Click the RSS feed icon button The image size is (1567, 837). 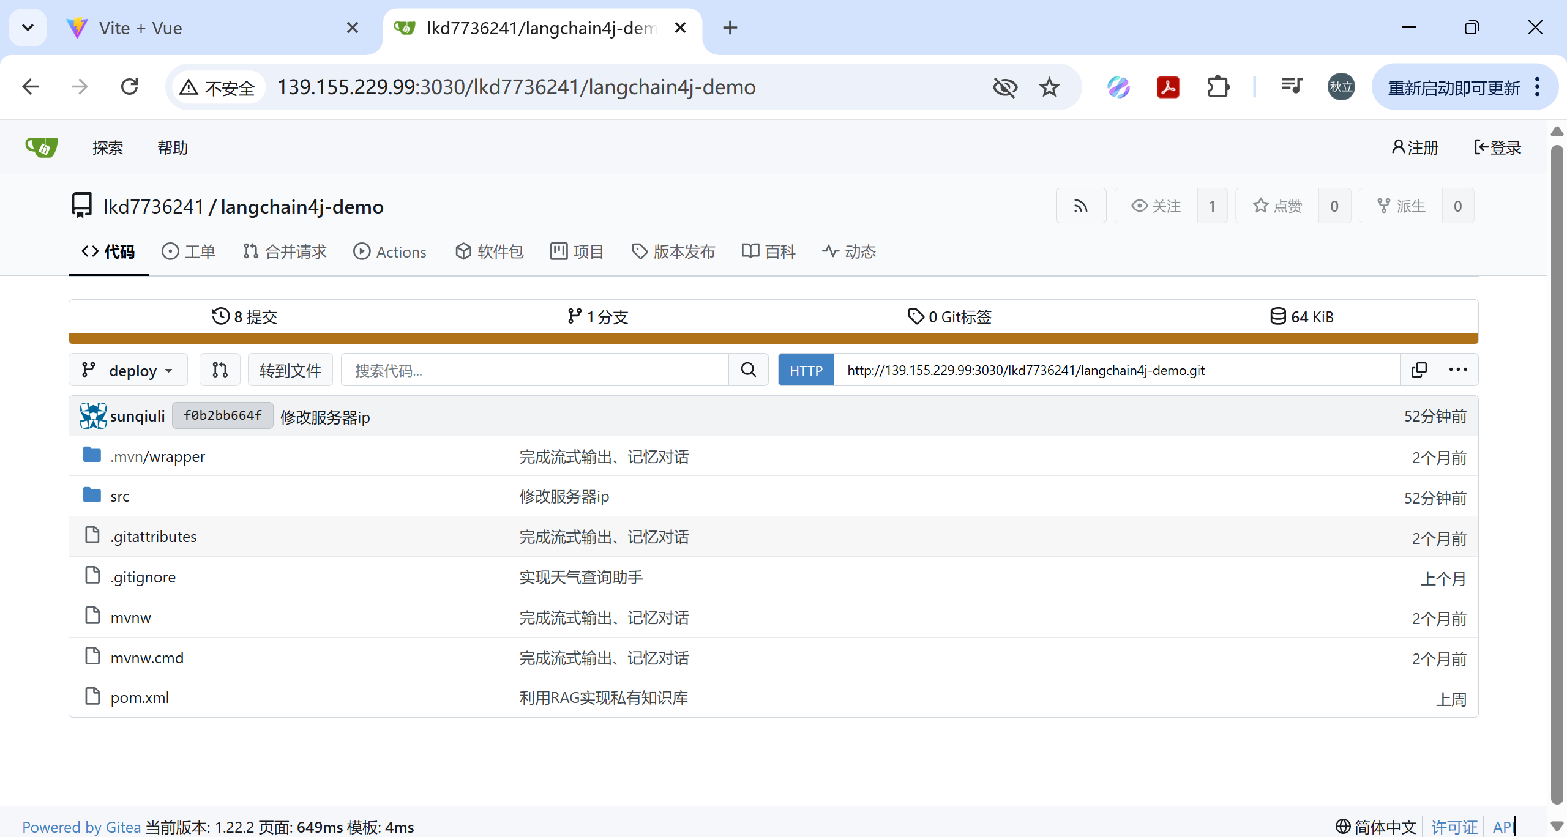click(1080, 206)
